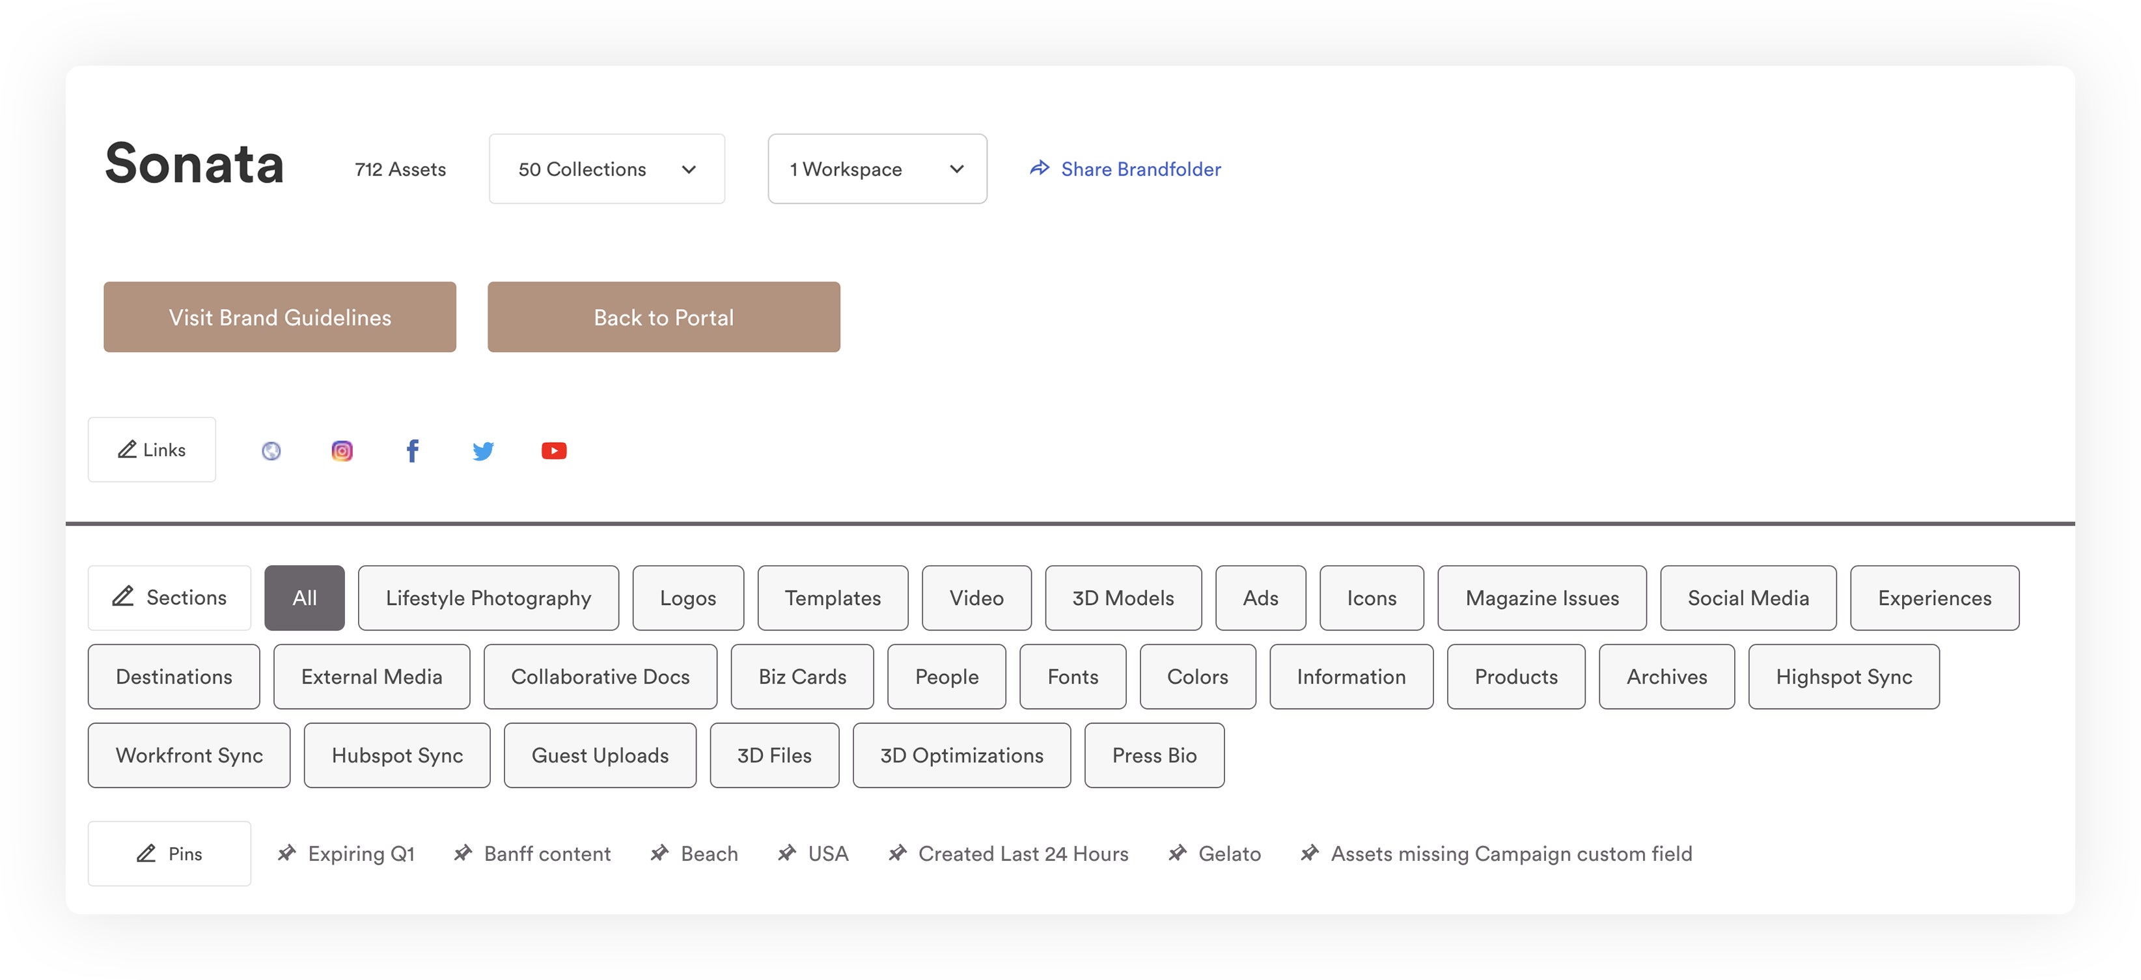2141x980 pixels.
Task: Apply the Banff content pinned search
Action: pos(547,854)
